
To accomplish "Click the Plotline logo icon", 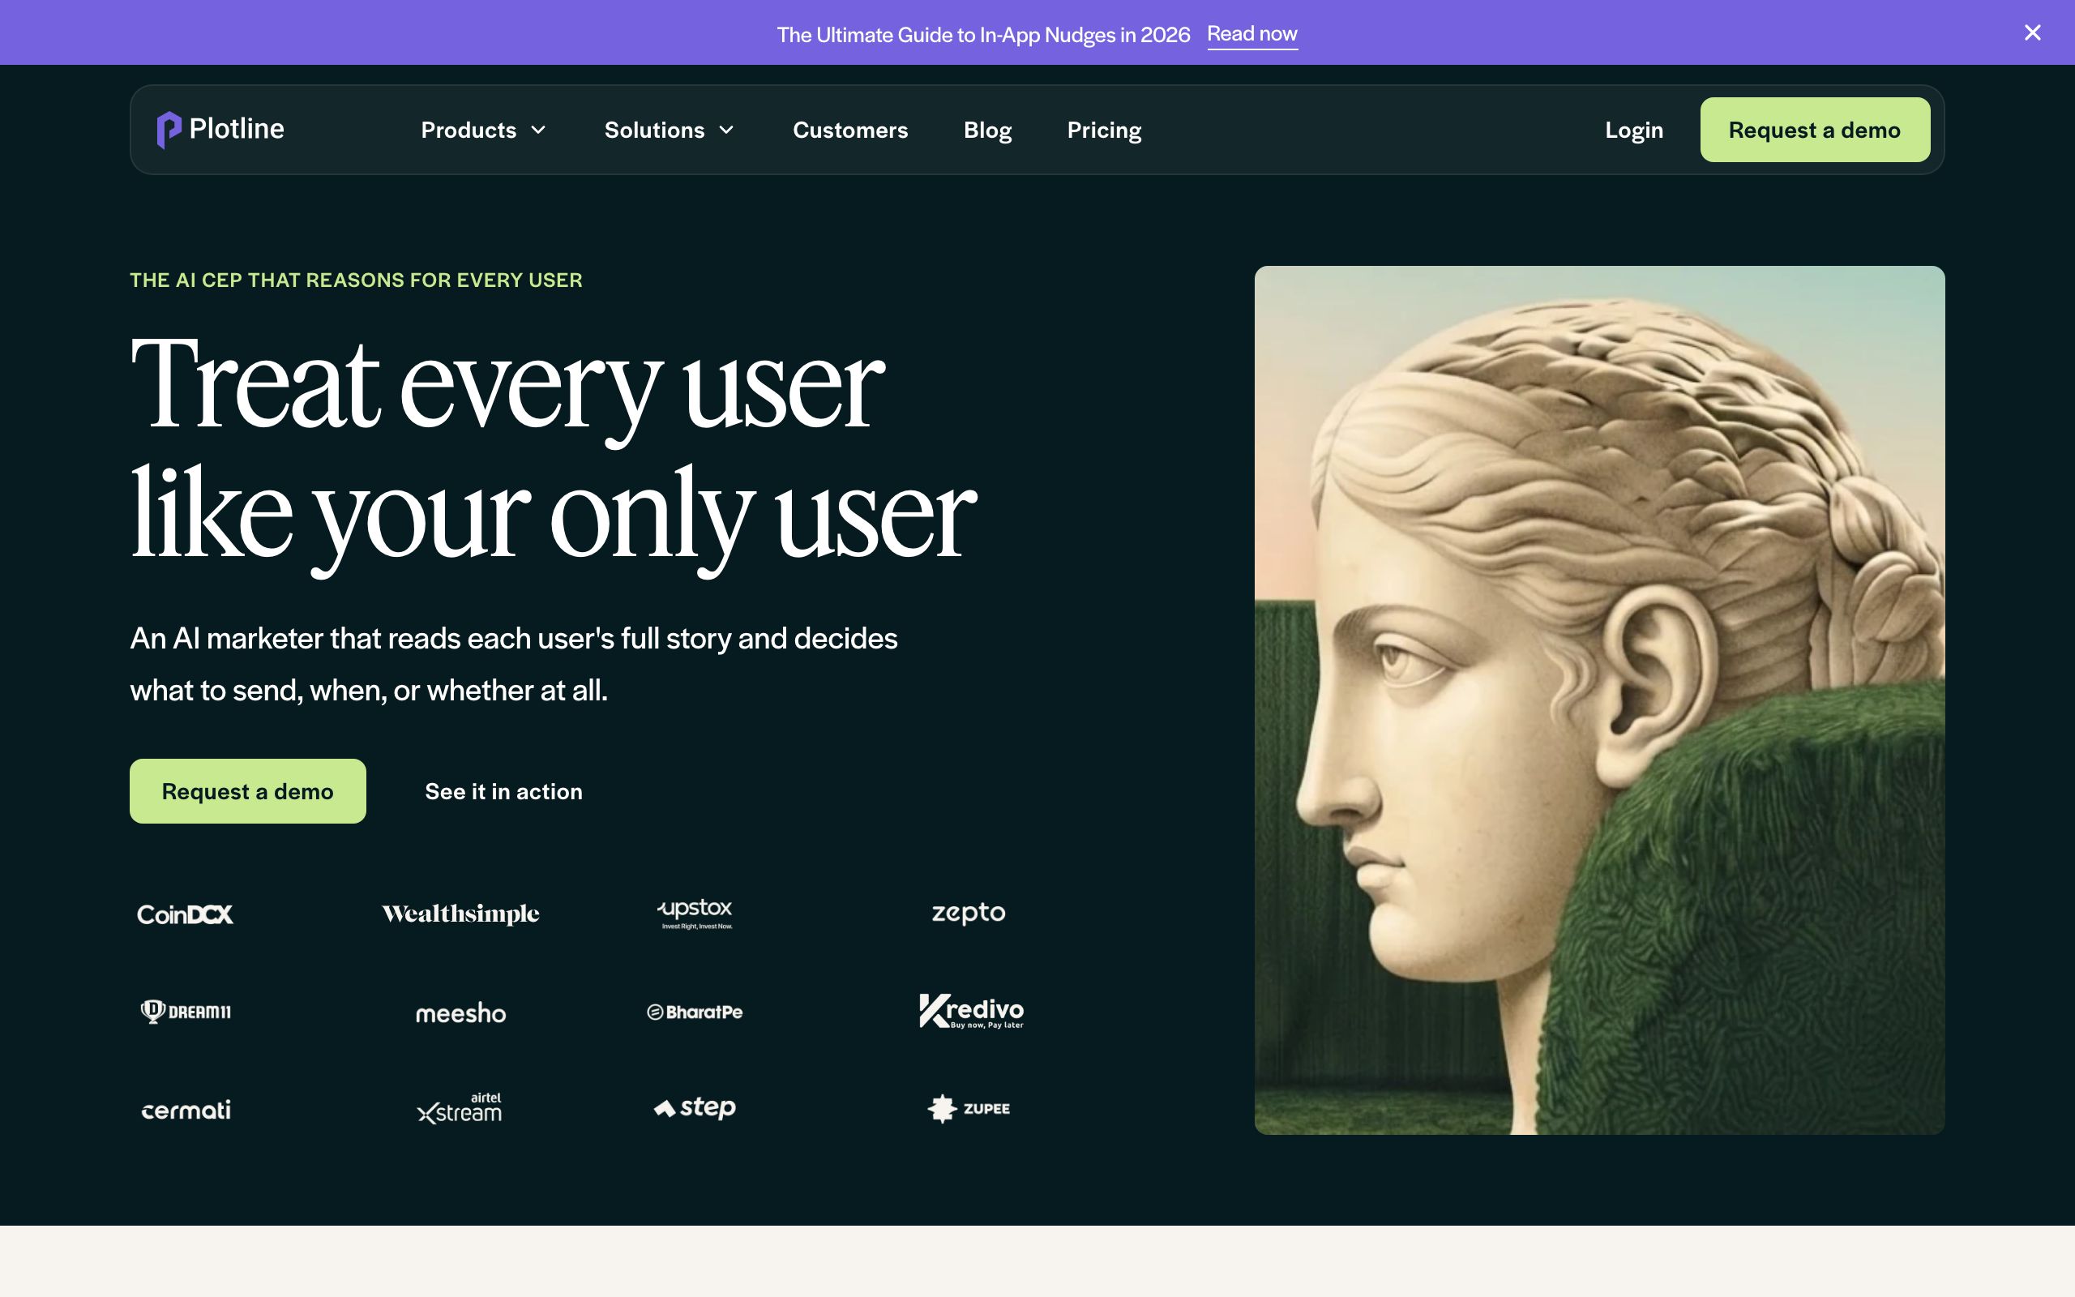I will 169,130.
